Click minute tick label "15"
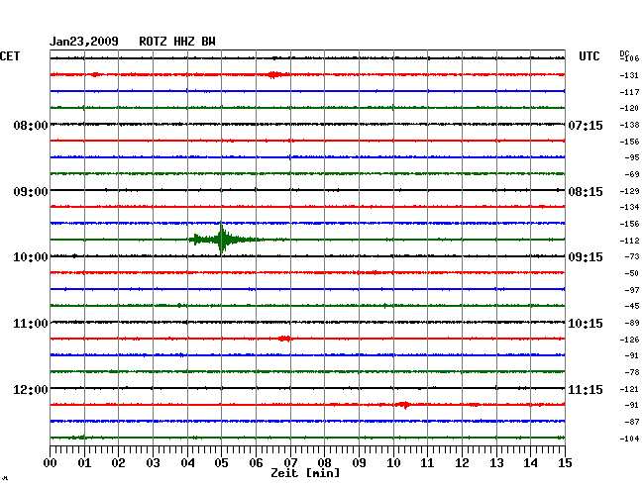Image resolution: width=644 pixels, height=489 pixels. pos(565,462)
